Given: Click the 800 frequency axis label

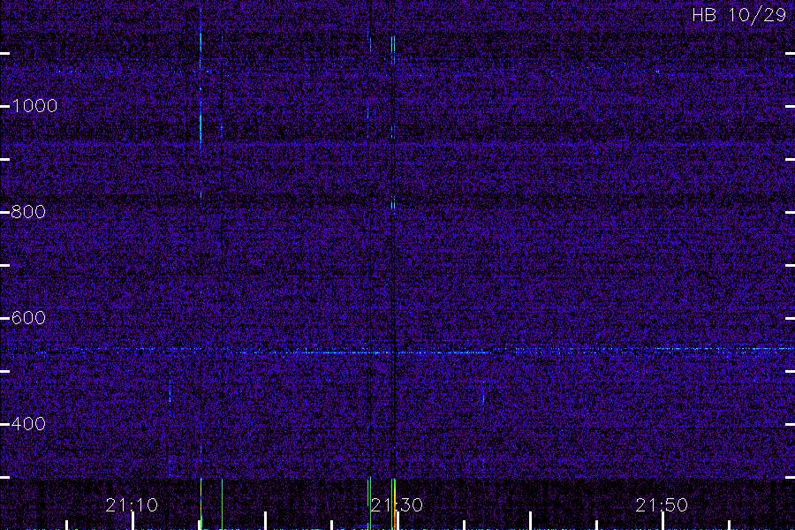Looking at the screenshot, I should [x=28, y=211].
